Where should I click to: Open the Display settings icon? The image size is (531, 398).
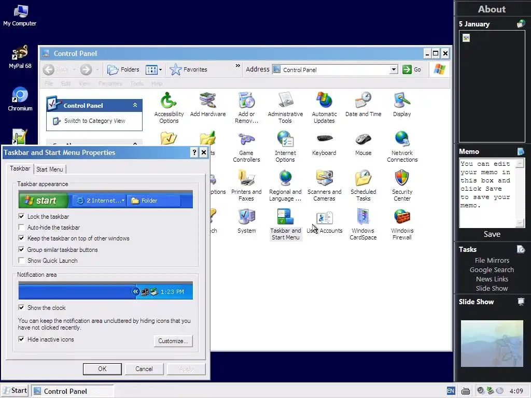tap(402, 104)
